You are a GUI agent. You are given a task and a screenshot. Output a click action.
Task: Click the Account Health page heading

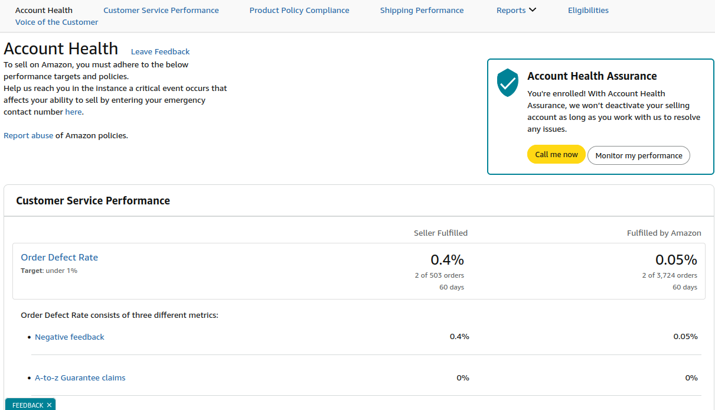coord(61,48)
